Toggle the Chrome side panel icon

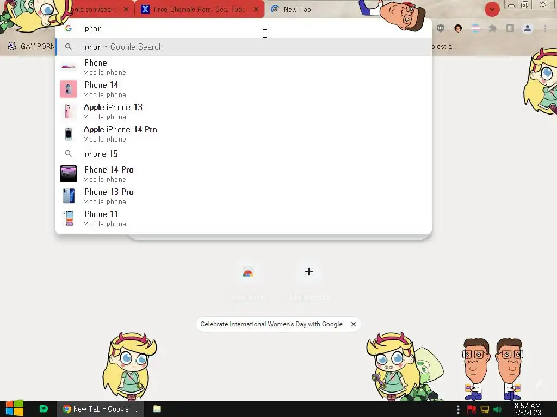coord(510,28)
